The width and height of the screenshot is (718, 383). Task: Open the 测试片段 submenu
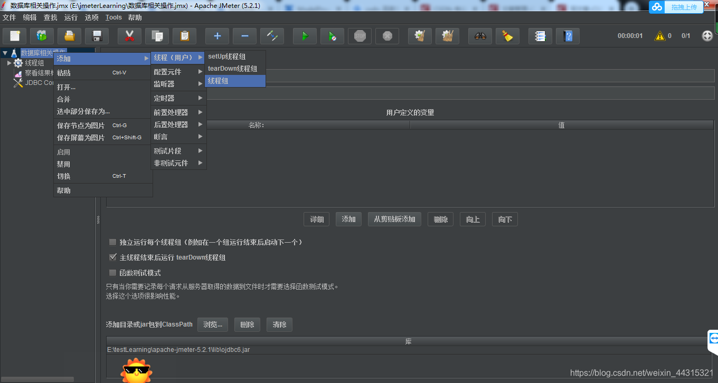[178, 151]
